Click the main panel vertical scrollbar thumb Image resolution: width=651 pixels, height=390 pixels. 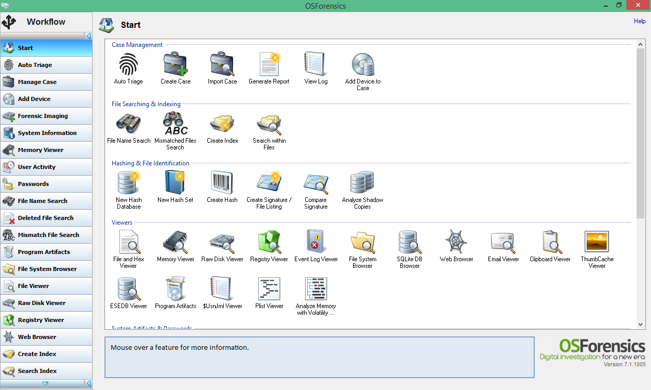tap(641, 133)
